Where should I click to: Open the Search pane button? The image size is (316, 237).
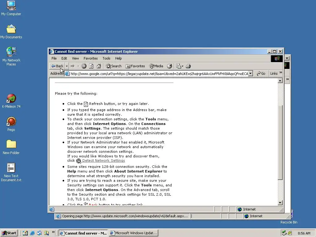click(x=114, y=66)
